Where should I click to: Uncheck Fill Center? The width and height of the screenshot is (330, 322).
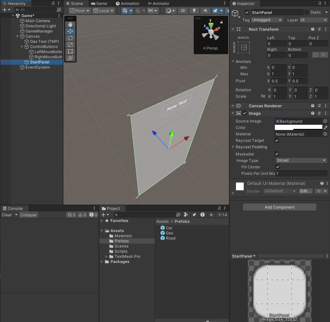278,167
